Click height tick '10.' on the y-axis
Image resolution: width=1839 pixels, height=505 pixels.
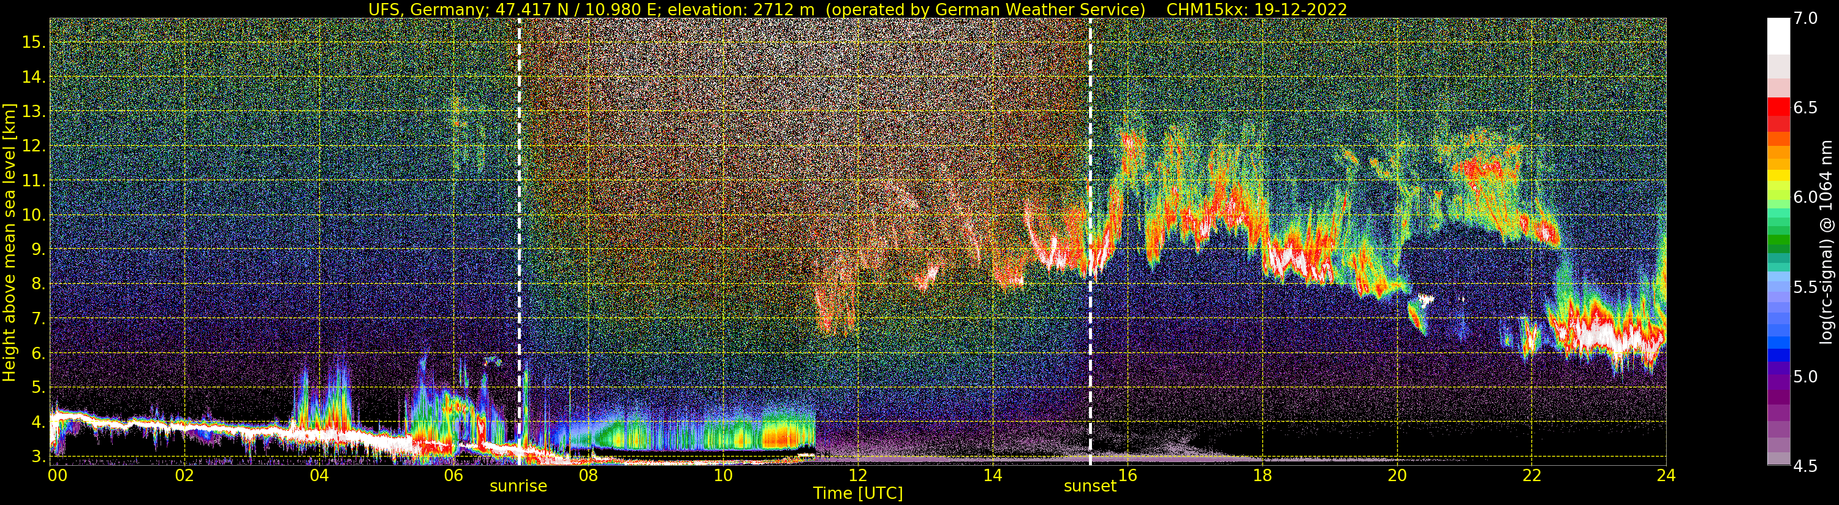[x=34, y=215]
